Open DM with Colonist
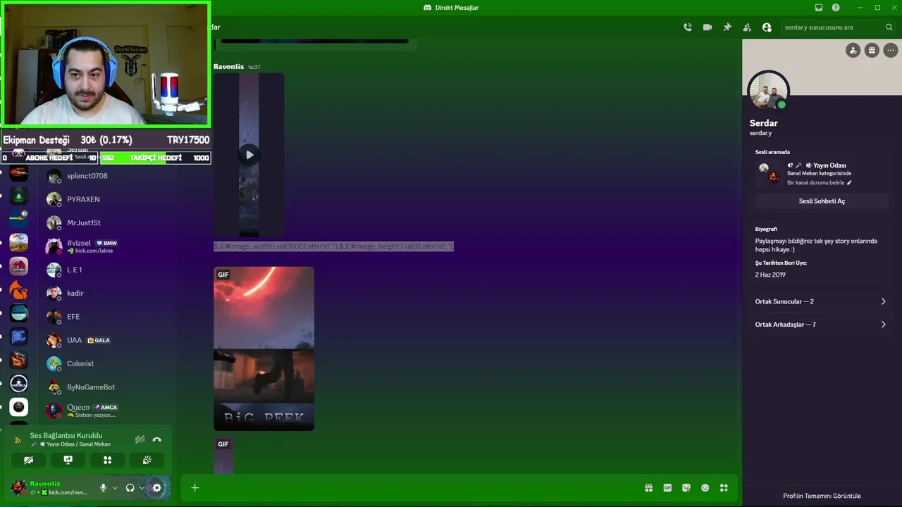 106,363
